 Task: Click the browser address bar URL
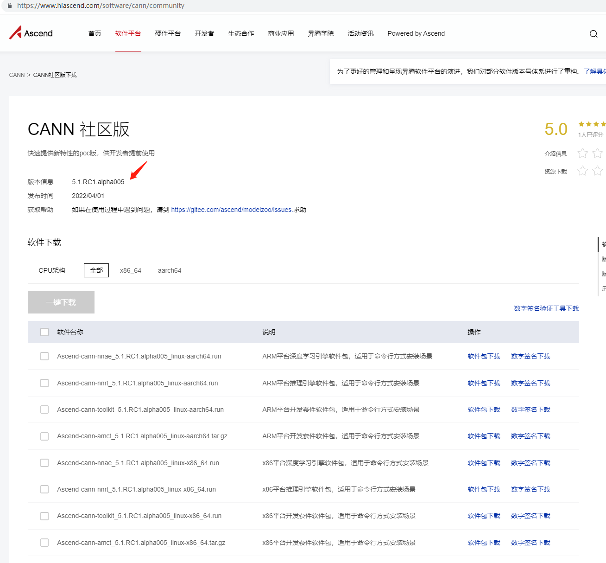101,6
